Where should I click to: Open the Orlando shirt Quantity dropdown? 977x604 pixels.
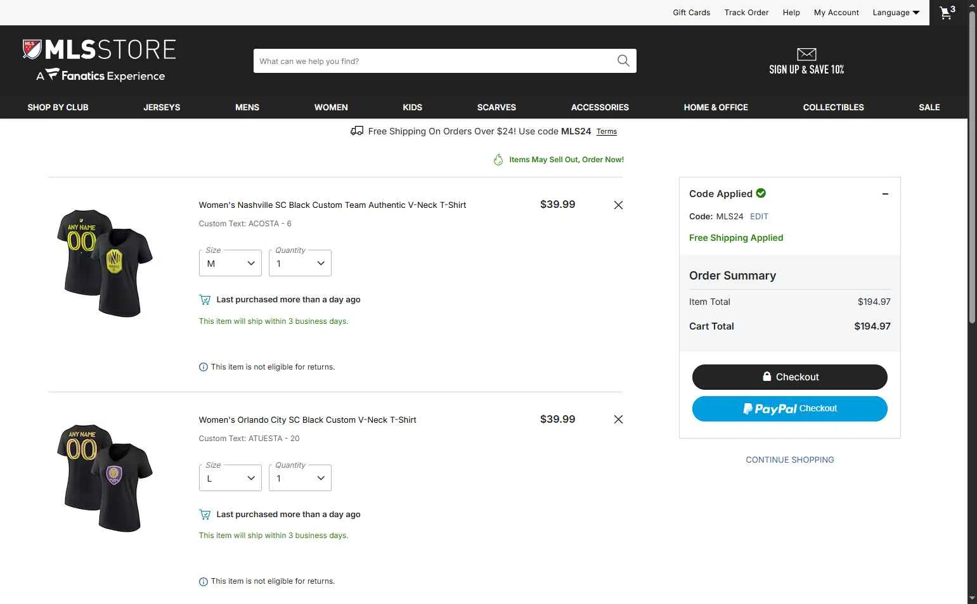pyautogui.click(x=300, y=478)
